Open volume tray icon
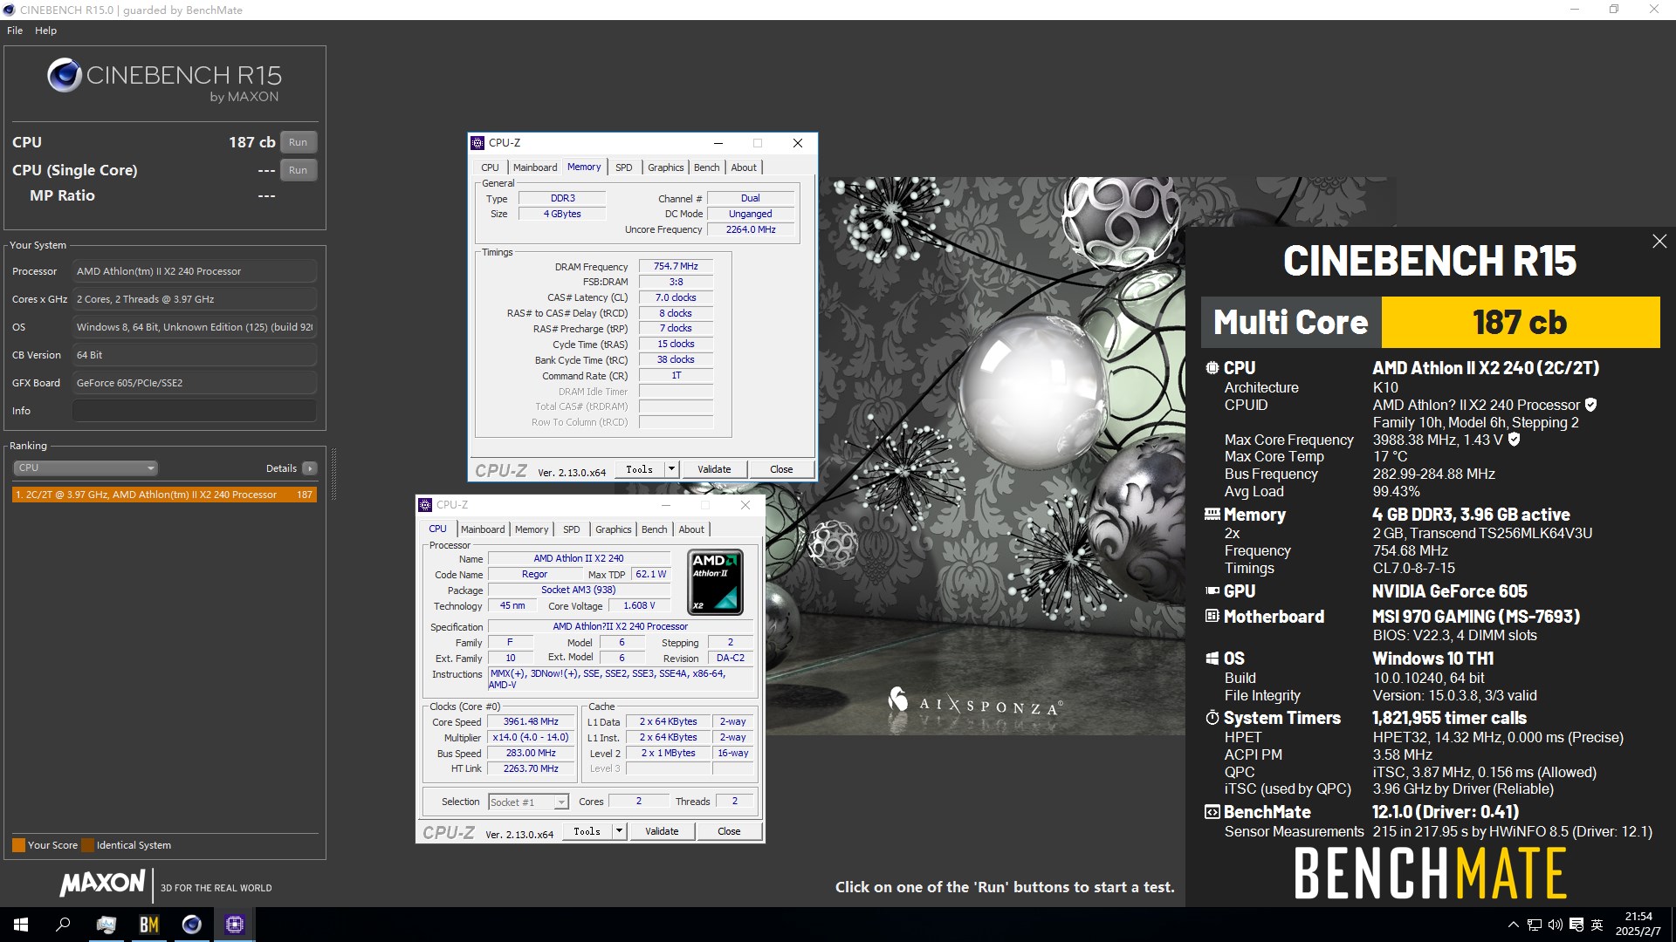The height and width of the screenshot is (942, 1676). (x=1555, y=925)
